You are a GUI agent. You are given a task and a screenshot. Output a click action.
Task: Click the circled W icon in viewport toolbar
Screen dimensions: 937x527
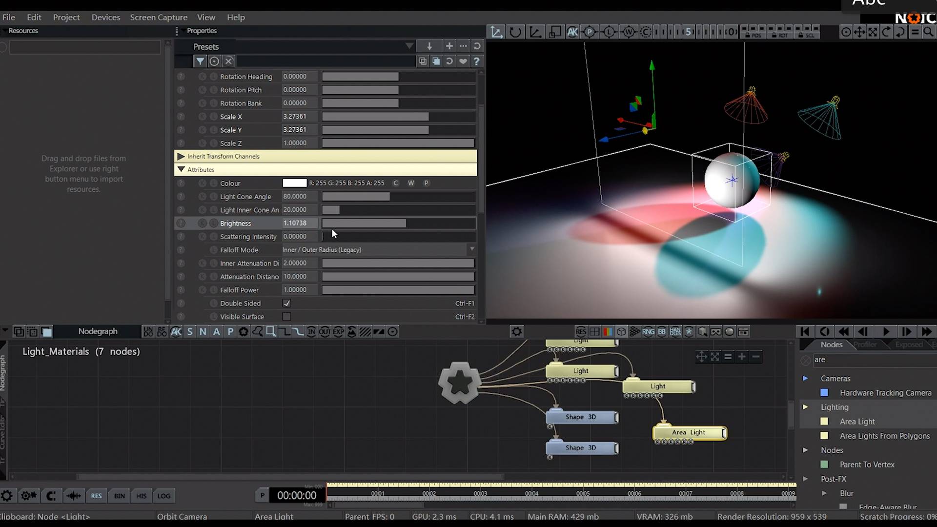pos(629,32)
